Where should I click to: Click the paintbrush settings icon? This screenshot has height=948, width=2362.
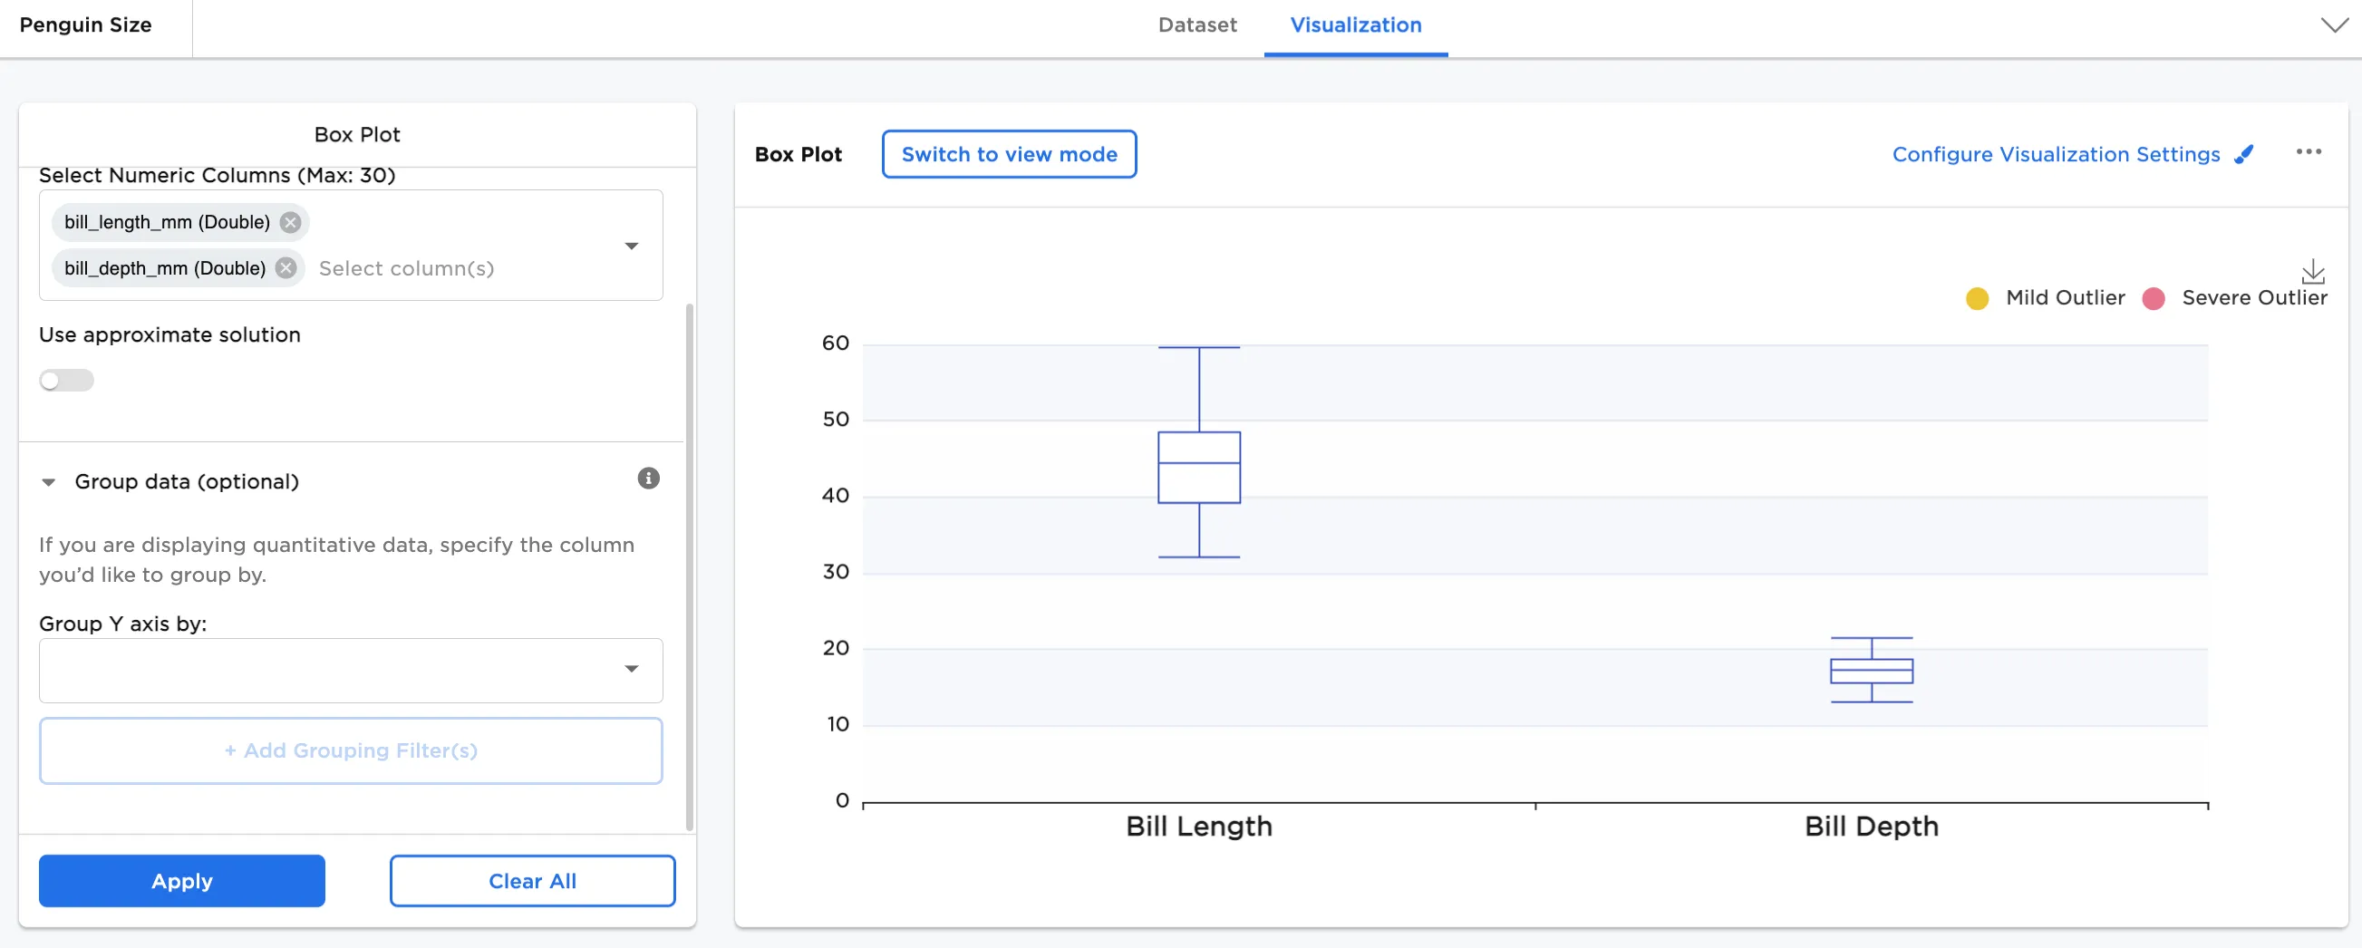[x=2243, y=154]
